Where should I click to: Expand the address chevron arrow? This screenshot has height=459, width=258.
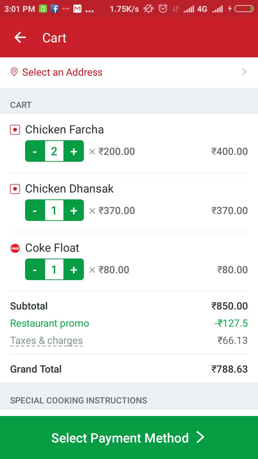(244, 72)
